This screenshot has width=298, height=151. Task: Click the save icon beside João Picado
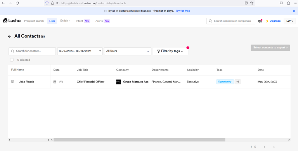(x=12, y=82)
